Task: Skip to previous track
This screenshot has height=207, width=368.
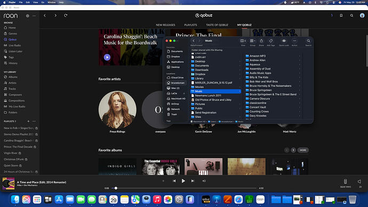Action: pos(174,181)
